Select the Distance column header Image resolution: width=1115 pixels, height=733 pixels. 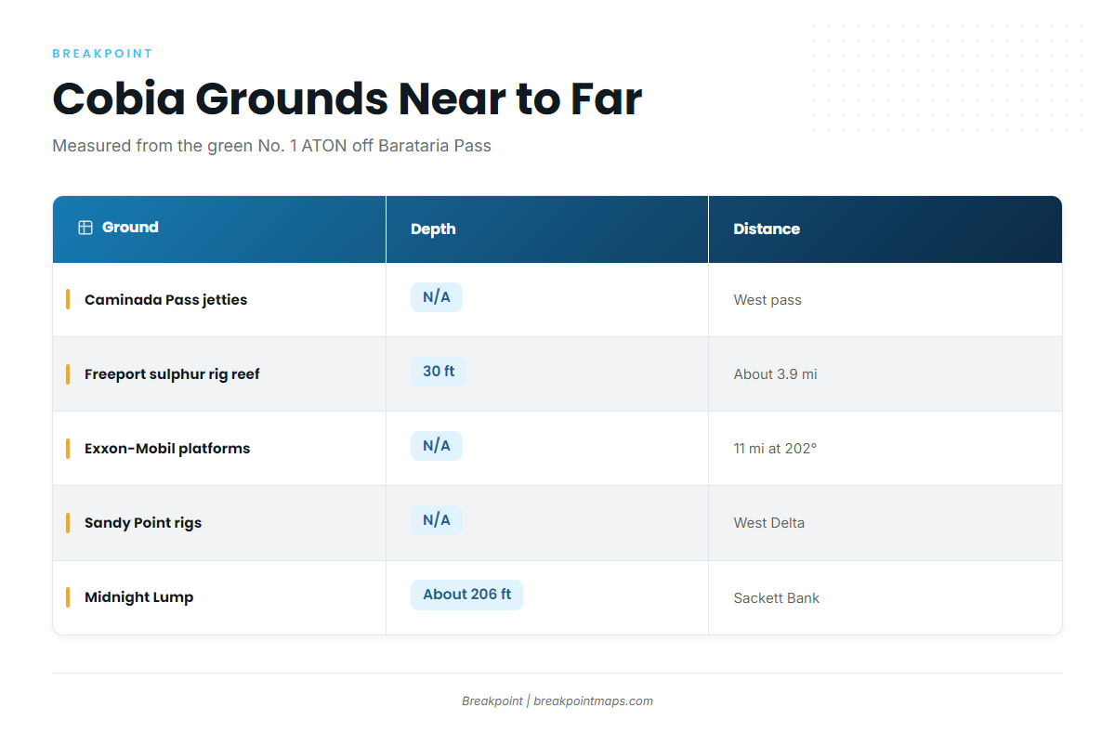point(885,229)
